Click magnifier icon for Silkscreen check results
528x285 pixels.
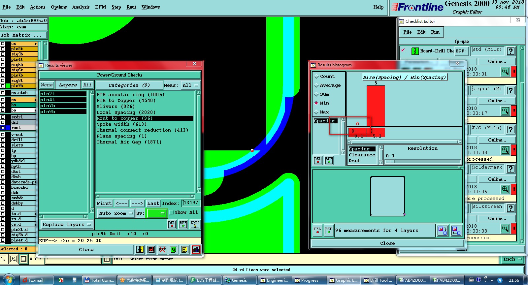point(505,228)
